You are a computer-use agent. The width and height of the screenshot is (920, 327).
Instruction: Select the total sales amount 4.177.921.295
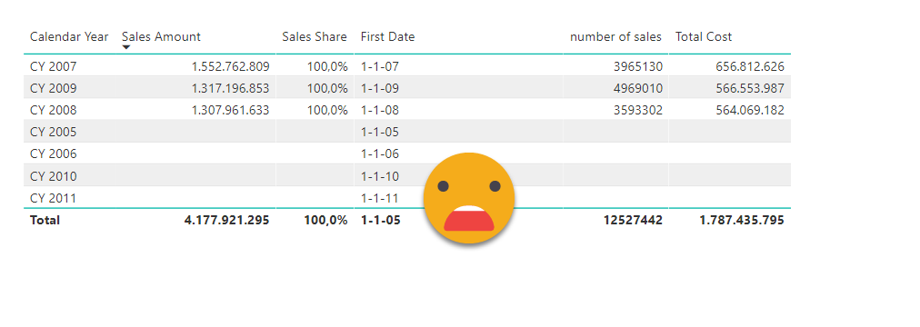[x=227, y=221]
